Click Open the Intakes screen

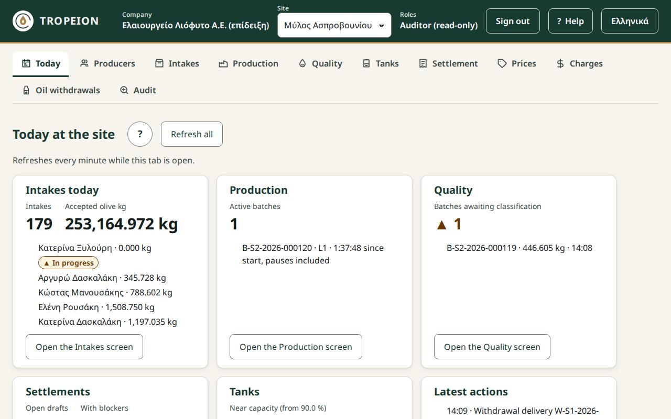point(84,347)
